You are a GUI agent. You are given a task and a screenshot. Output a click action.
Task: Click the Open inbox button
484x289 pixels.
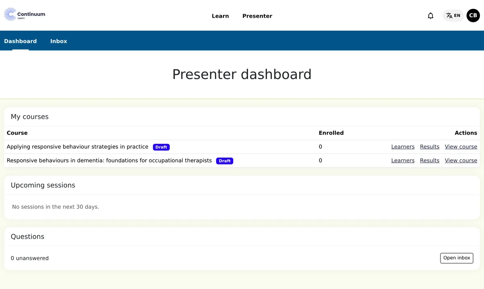pos(457,258)
